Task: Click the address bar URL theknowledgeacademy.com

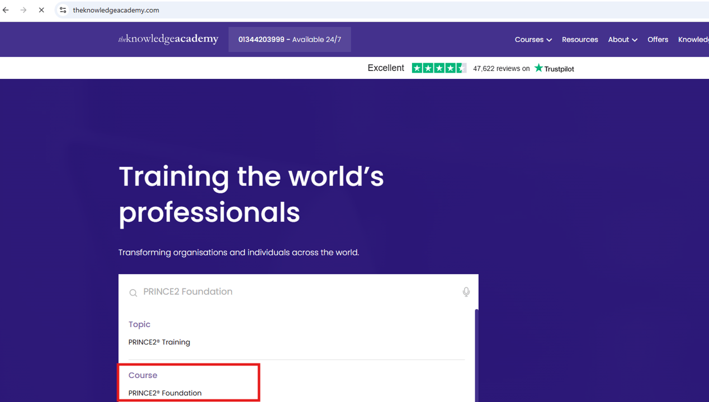Action: (x=116, y=10)
